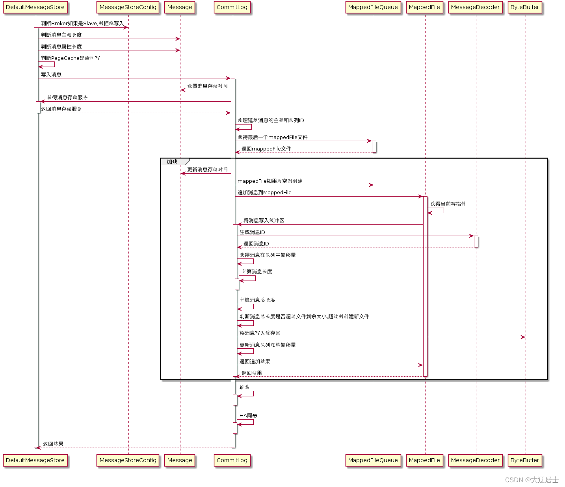Click final '返回结果' label returning to DefaultMessageStore
The image size is (565, 487).
(53, 444)
